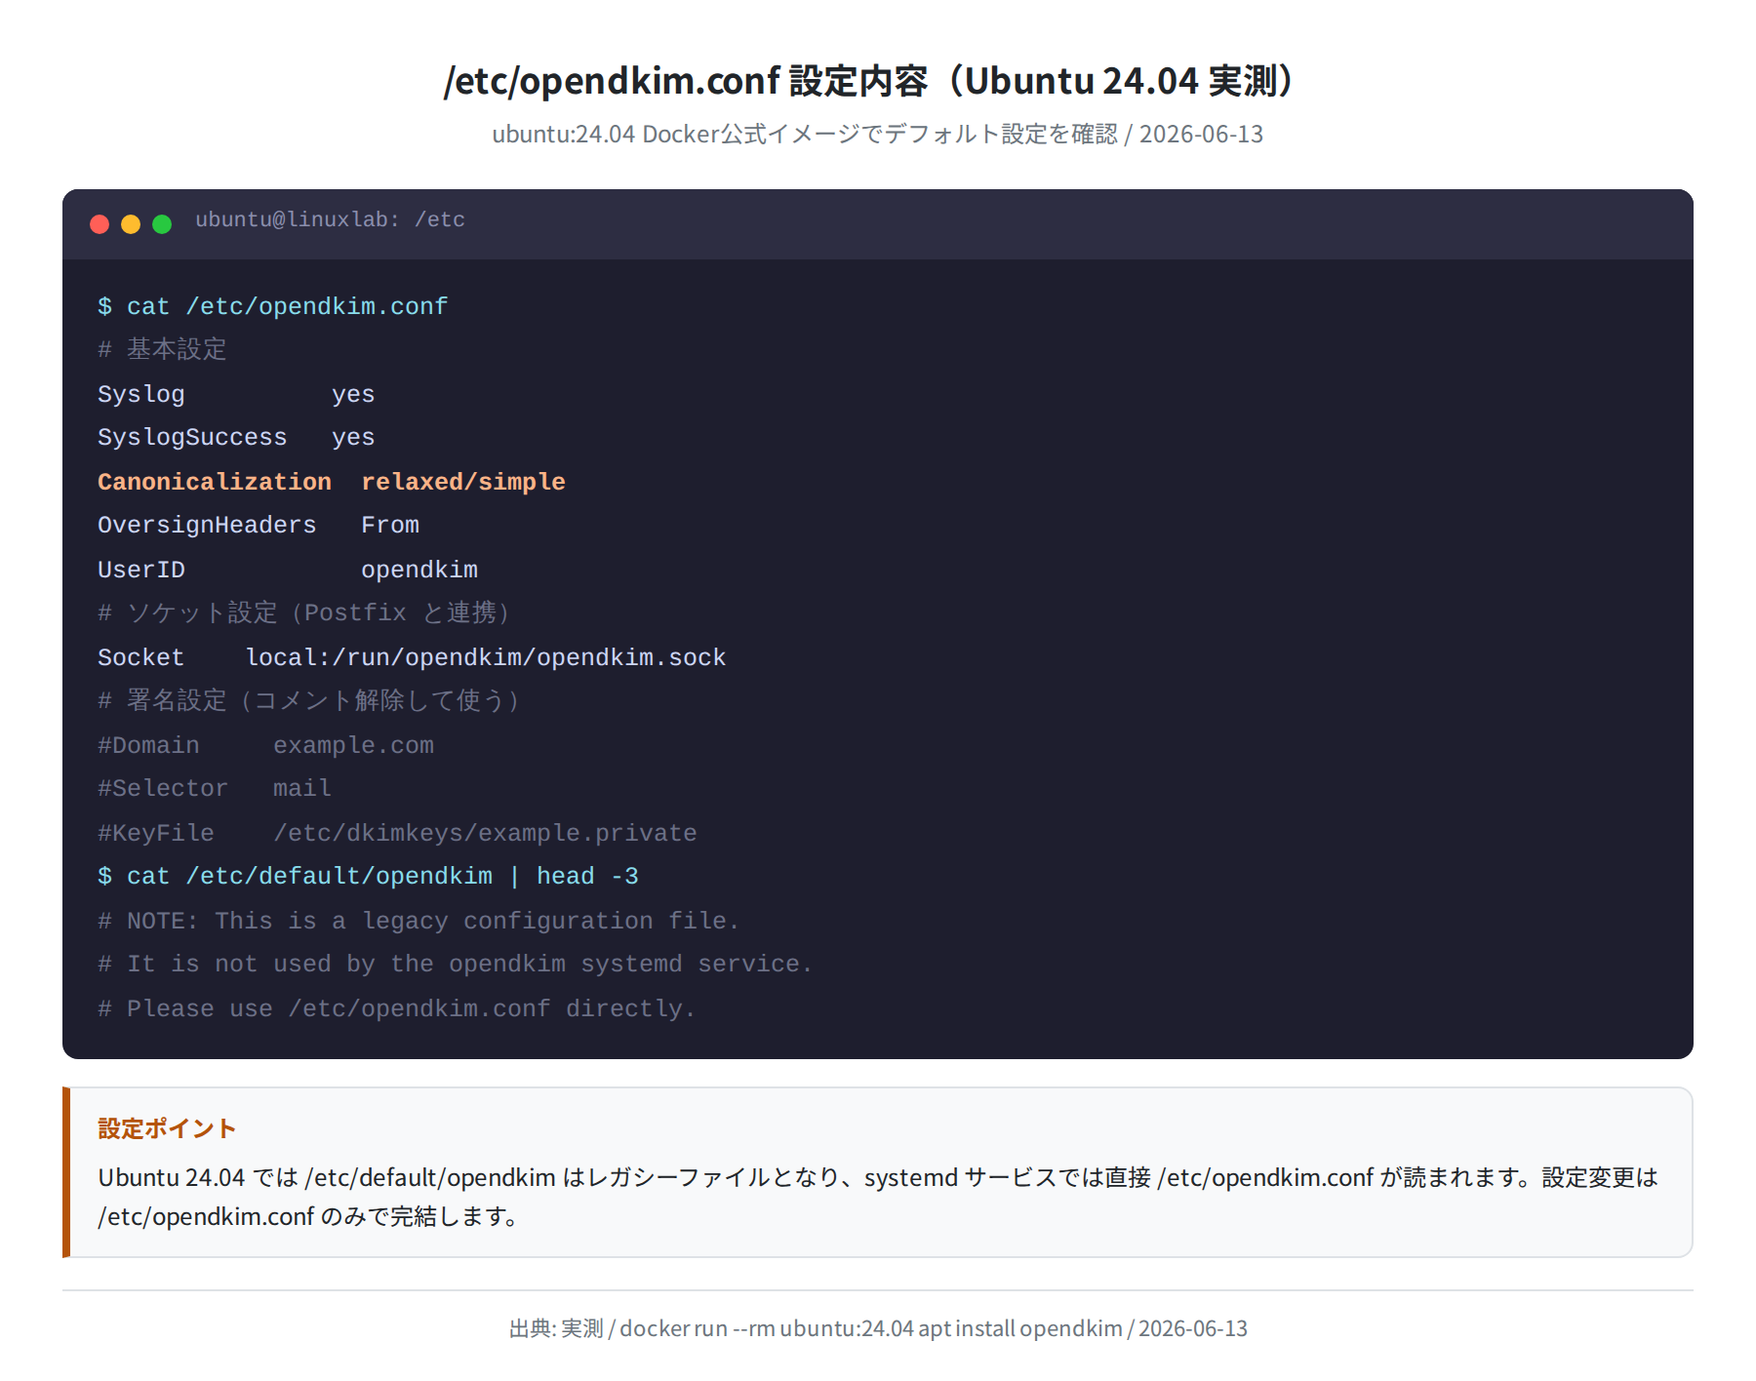Viewport: 1756px width, 1381px height.
Task: Click the highlighted value 'relaxed/simple'
Action: tap(463, 482)
